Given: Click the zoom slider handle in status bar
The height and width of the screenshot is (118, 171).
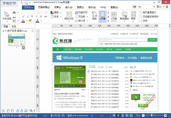Looking at the screenshot, I should (152, 115).
